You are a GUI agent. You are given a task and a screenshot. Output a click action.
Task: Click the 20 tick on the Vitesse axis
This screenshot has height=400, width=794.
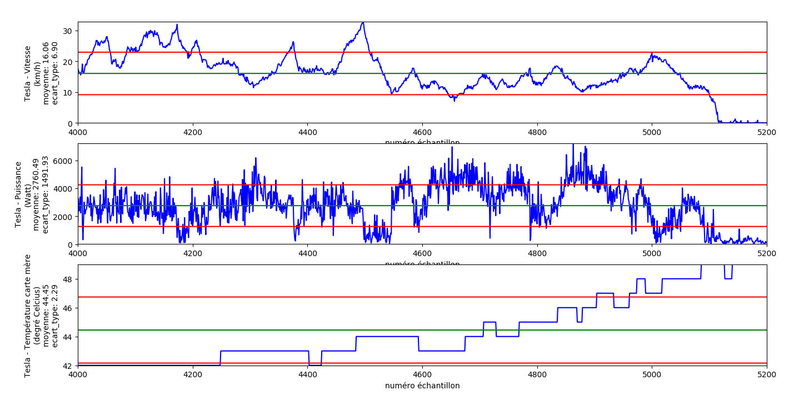click(69, 62)
